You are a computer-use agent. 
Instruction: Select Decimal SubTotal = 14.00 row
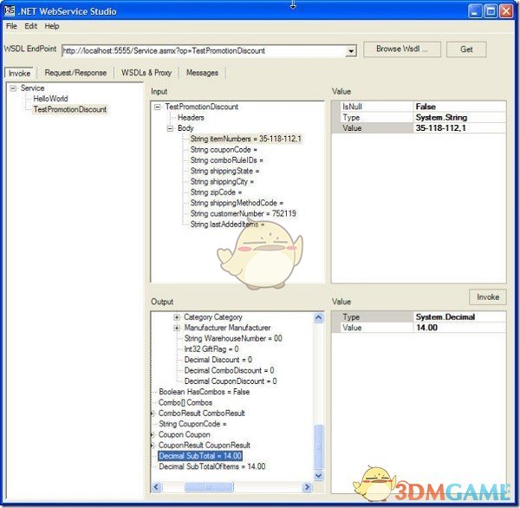click(x=200, y=456)
